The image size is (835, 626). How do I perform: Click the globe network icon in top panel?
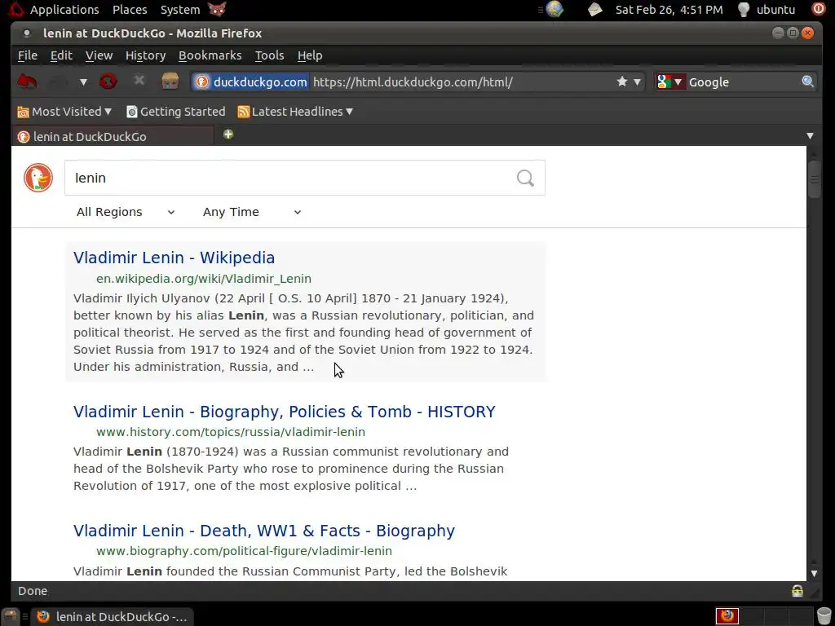[554, 9]
